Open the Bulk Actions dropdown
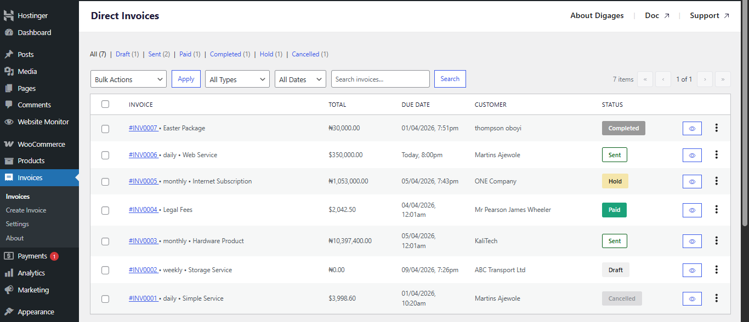The image size is (749, 322). coord(128,79)
